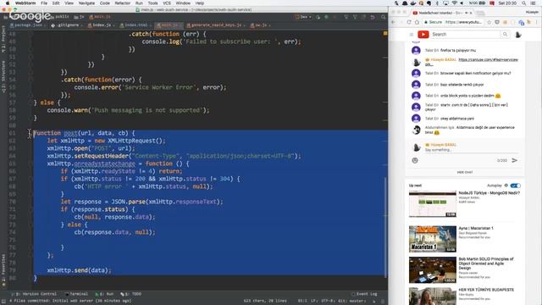The height and width of the screenshot is (305, 542).
Task: Open the WebStorm File menu
Action: coord(44,3)
